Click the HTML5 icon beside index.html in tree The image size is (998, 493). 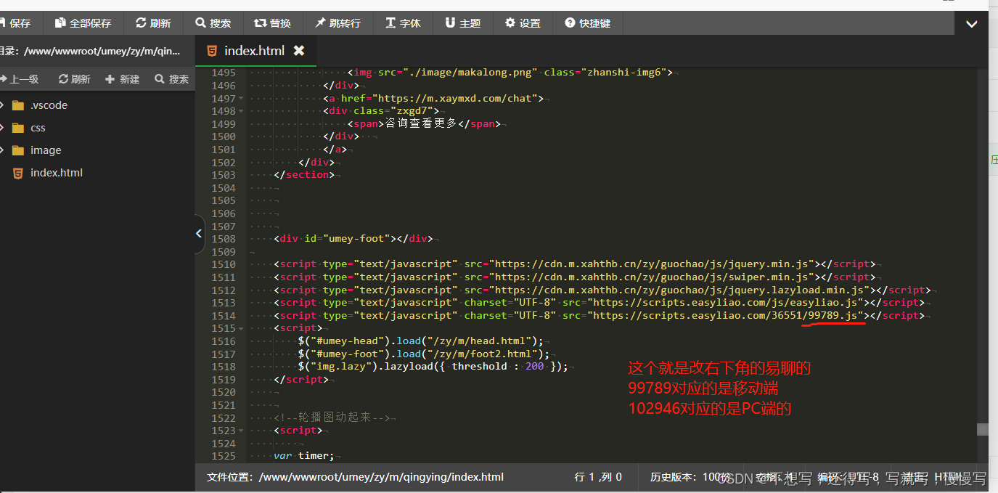point(18,173)
